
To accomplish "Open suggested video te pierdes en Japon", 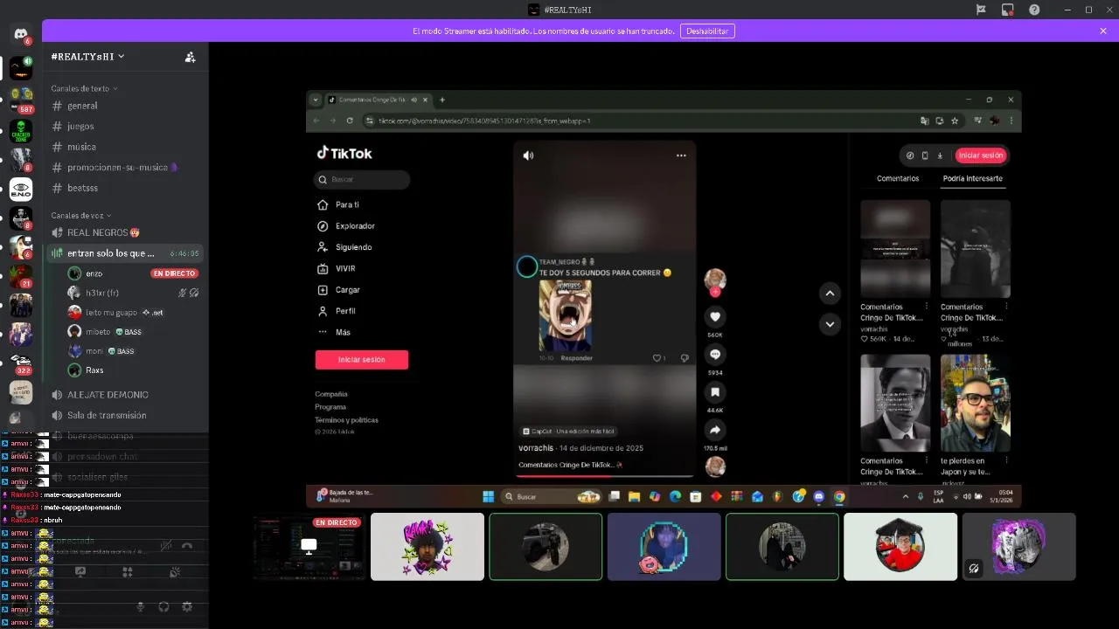I will click(x=975, y=403).
